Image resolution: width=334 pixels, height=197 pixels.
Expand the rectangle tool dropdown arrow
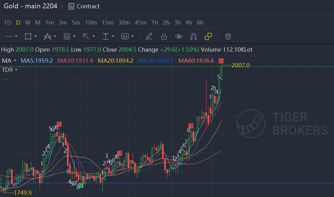point(36,36)
